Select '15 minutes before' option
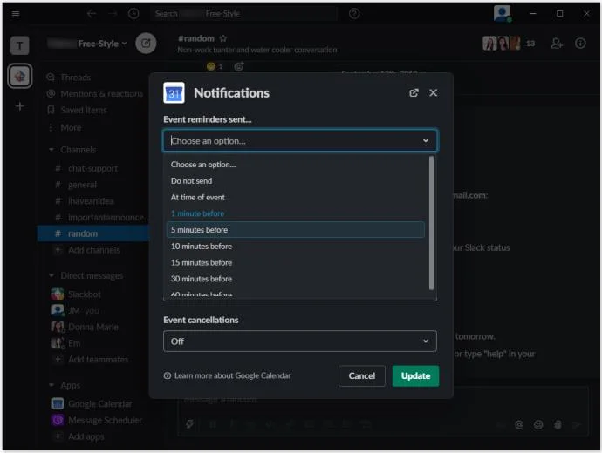 click(296, 262)
